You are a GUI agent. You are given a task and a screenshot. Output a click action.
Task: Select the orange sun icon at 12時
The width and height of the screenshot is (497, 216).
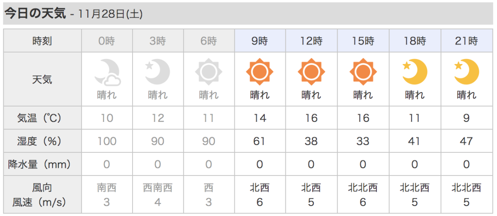click(311, 72)
